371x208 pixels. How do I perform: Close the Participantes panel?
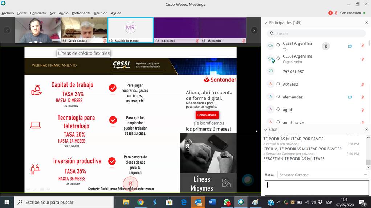click(x=367, y=23)
